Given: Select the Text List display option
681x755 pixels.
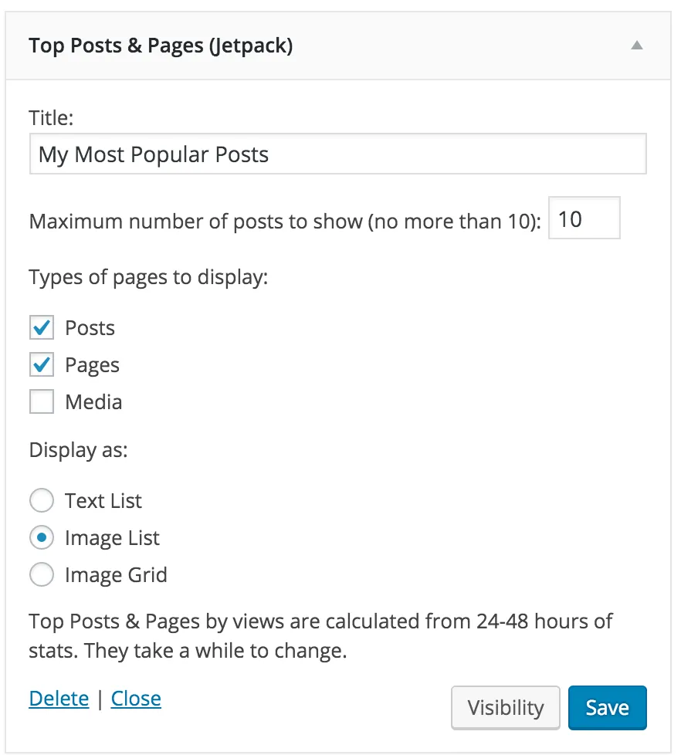Looking at the screenshot, I should [x=42, y=500].
